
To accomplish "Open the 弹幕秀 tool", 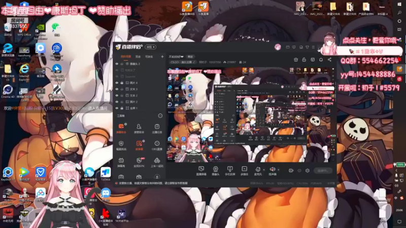I will (x=121, y=162).
